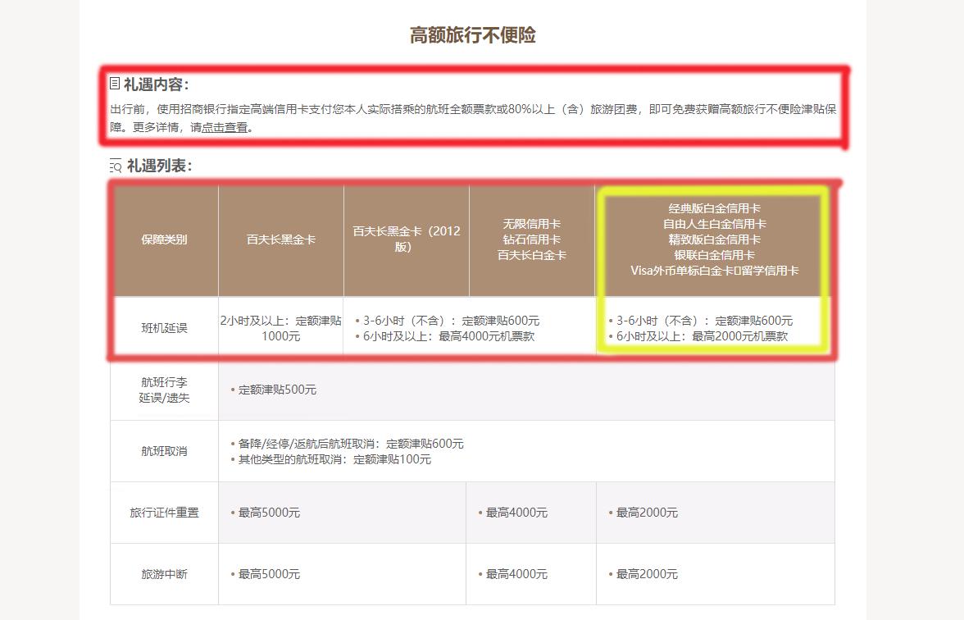Select the 礼遇列表 section heading
Screen dimensions: 964x620
[159, 166]
